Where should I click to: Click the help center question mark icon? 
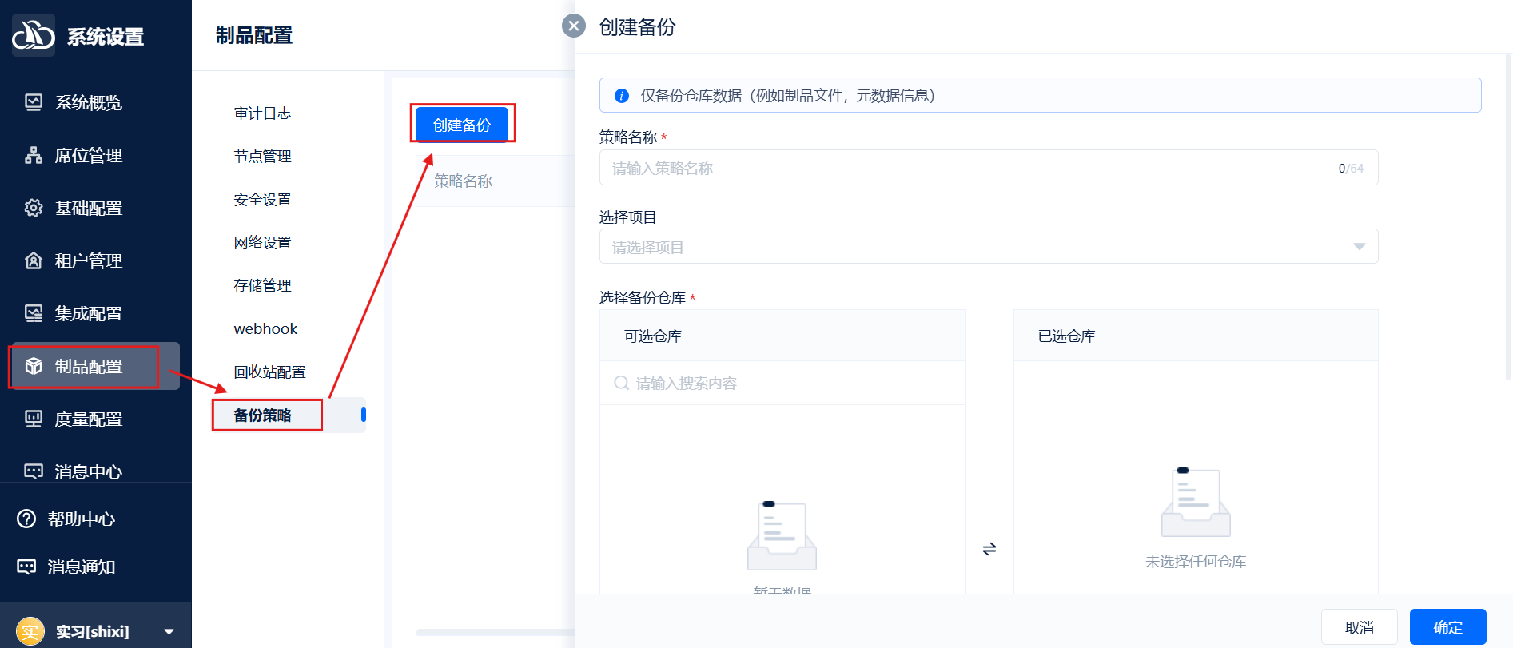26,519
